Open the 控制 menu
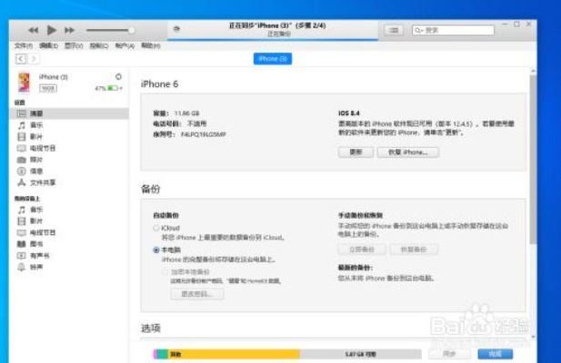 pos(99,45)
